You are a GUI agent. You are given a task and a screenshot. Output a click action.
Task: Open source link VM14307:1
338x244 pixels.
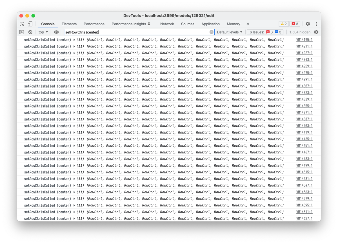point(304,86)
